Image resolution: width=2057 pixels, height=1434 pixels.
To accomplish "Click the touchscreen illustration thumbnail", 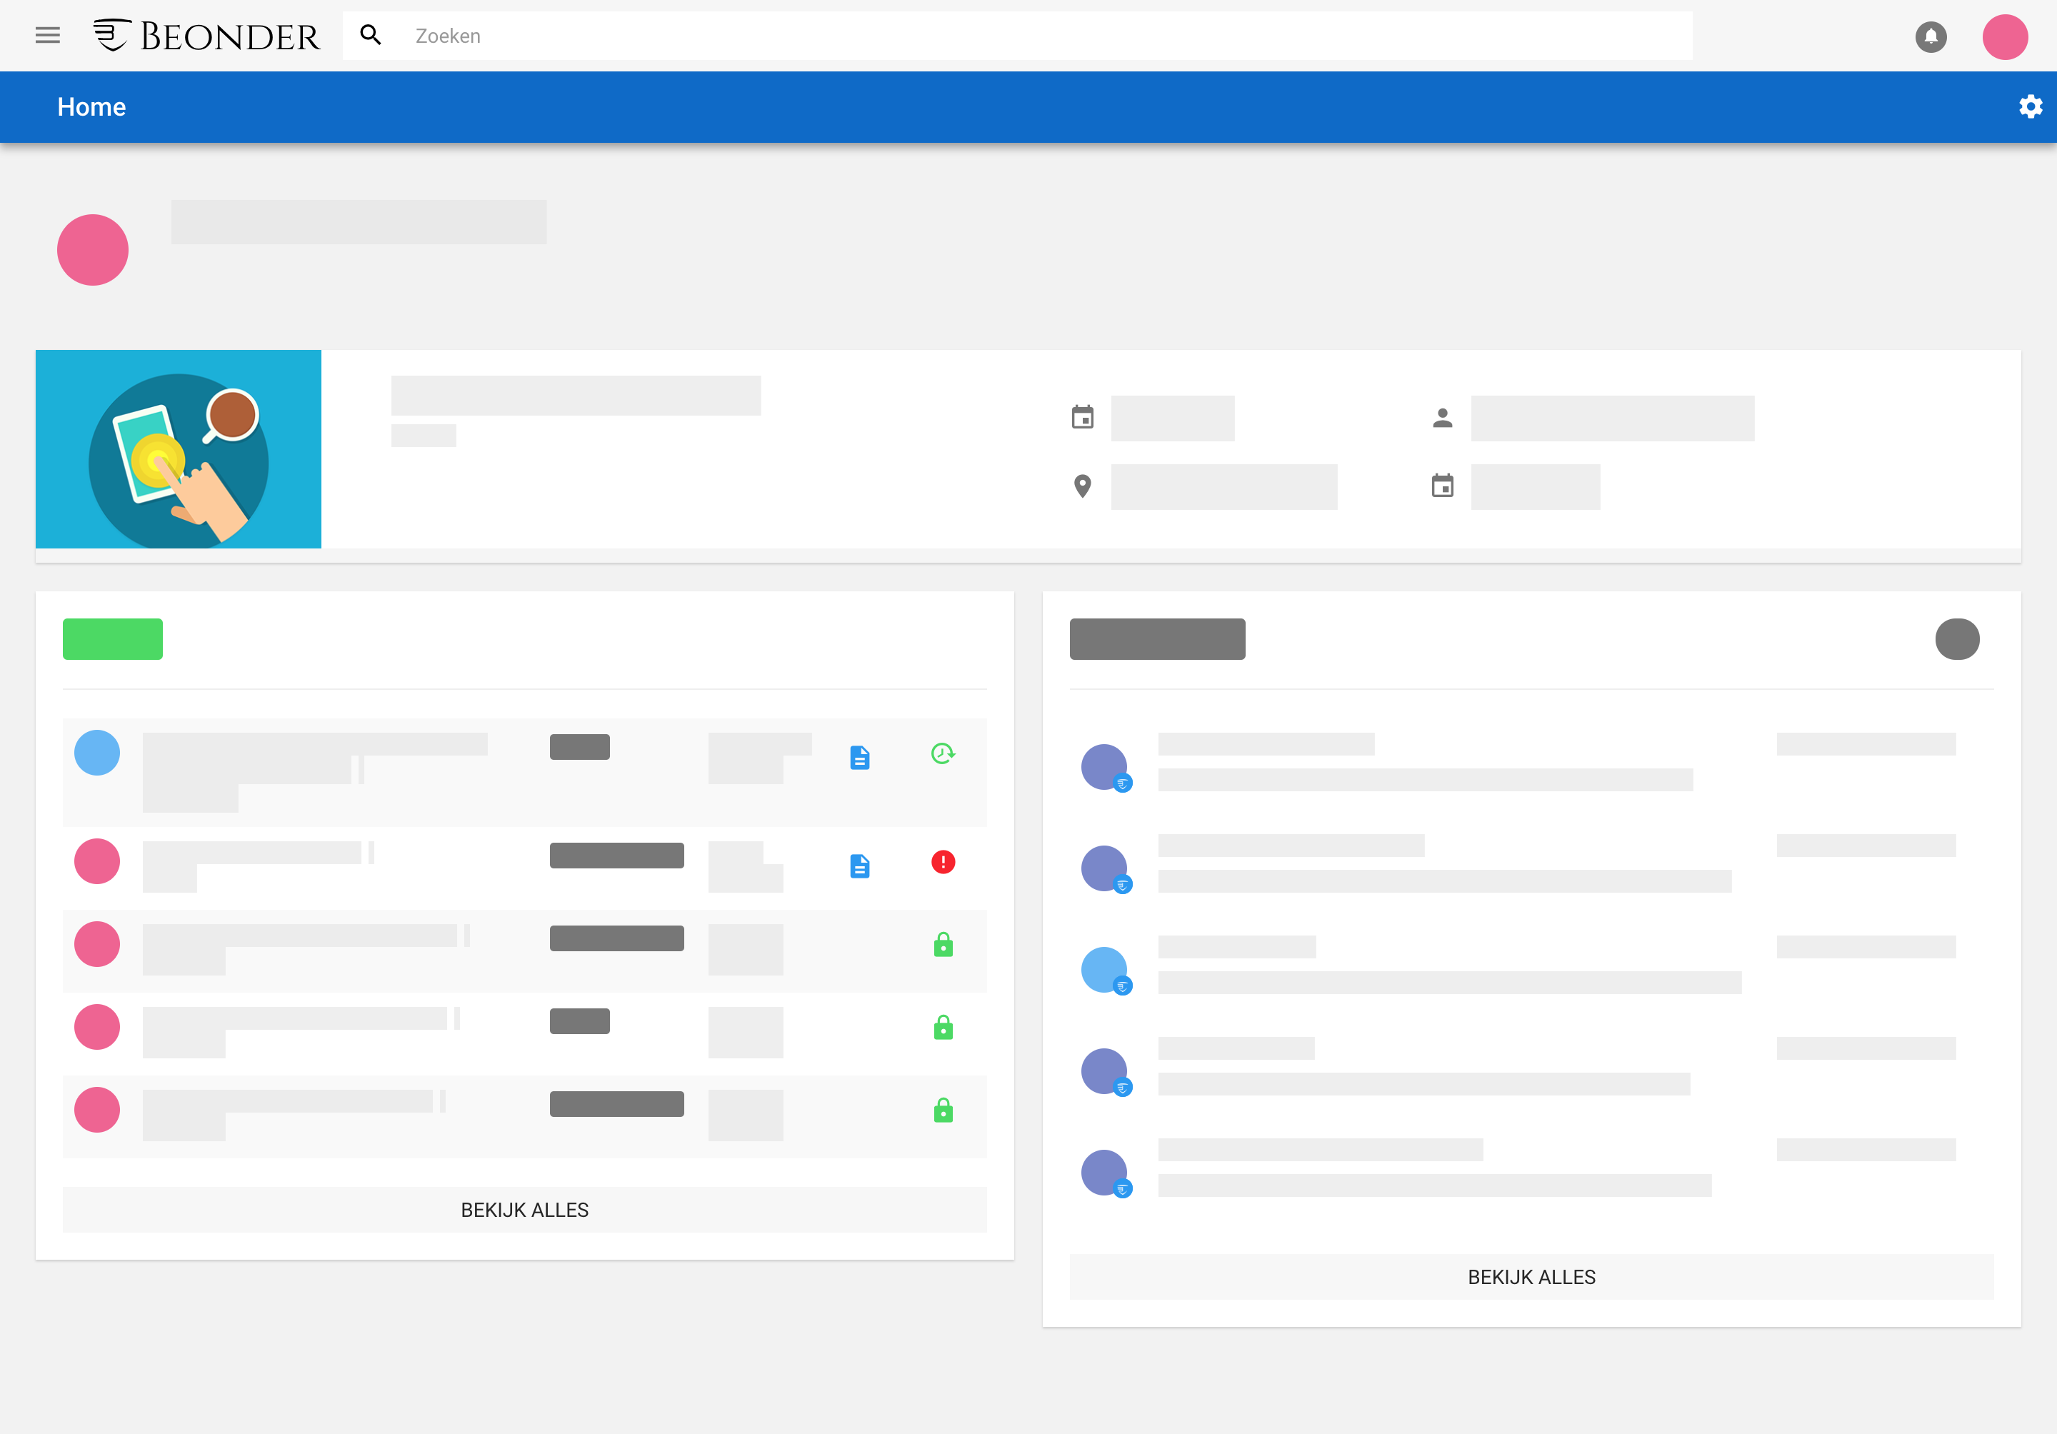I will [x=179, y=448].
